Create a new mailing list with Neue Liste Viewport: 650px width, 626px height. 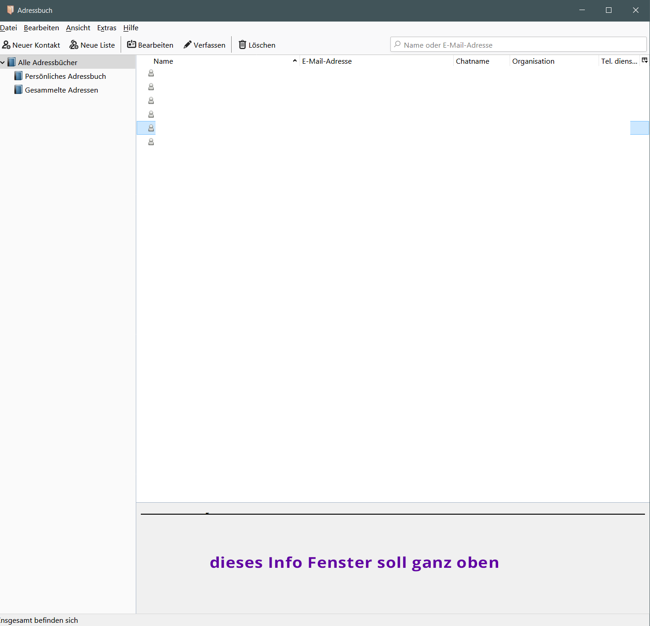92,45
